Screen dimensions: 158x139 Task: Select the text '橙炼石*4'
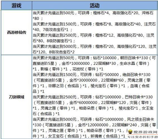[x=101, y=13]
